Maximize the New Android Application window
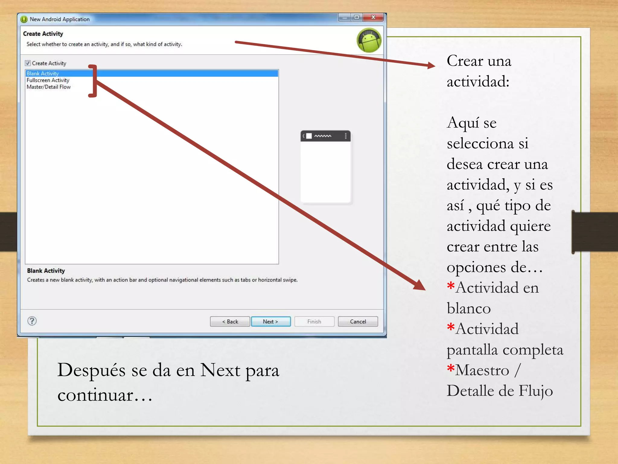 pyautogui.click(x=356, y=17)
